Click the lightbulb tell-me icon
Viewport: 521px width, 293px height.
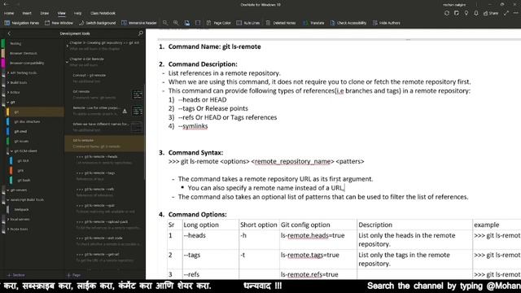[466, 13]
